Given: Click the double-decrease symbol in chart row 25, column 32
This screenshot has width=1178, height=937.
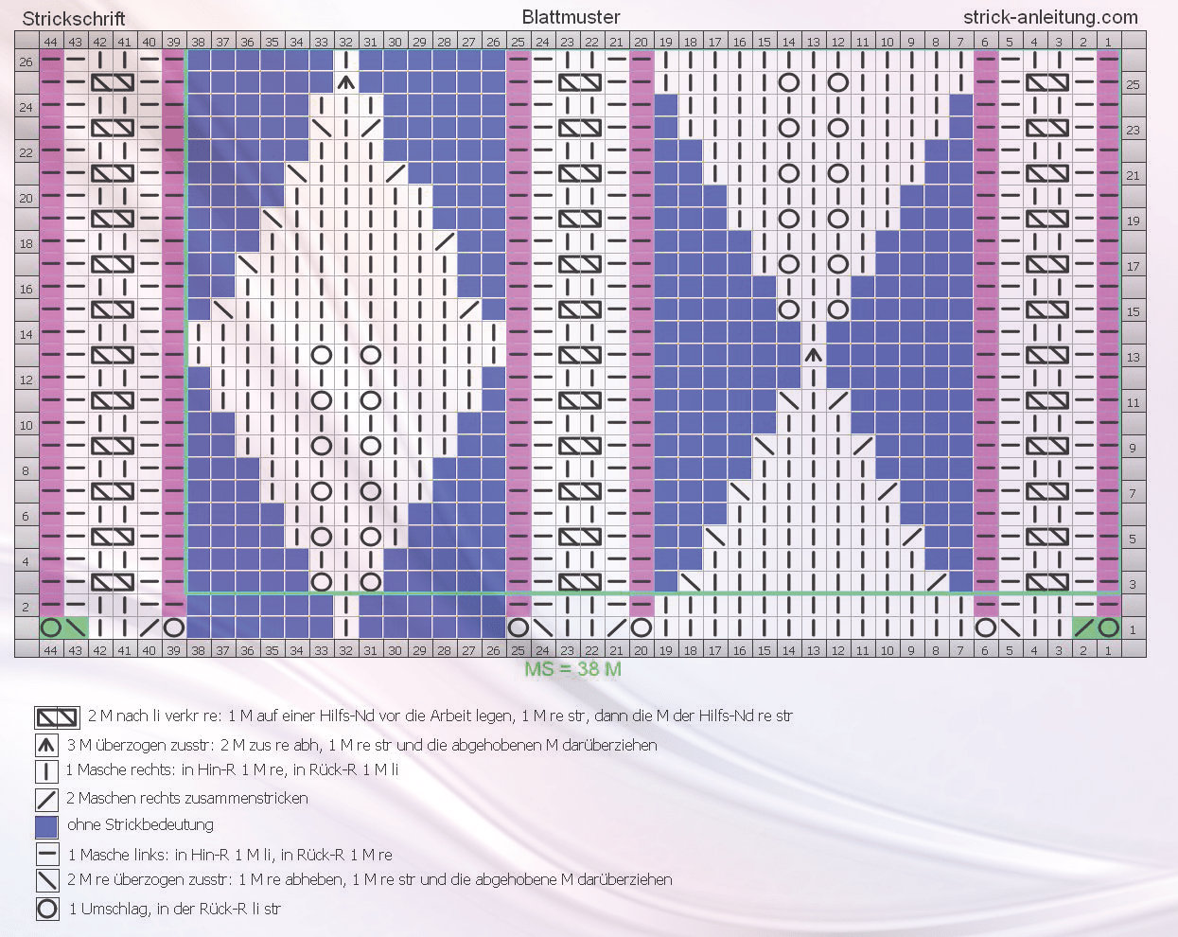Looking at the screenshot, I should coord(346,82).
